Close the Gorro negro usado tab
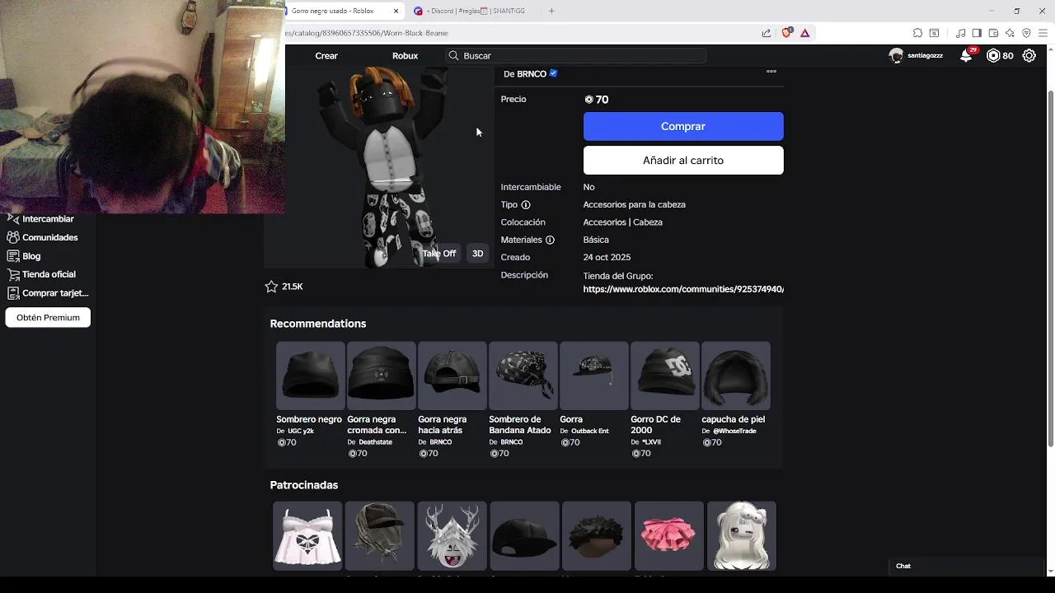 (396, 11)
